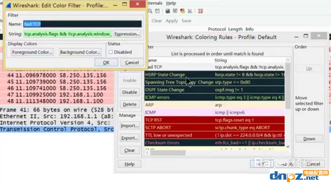Viewport: 331px width, 184px height.
Task: Click OK in Edit Color Filter dialog
Action: (x=106, y=63)
